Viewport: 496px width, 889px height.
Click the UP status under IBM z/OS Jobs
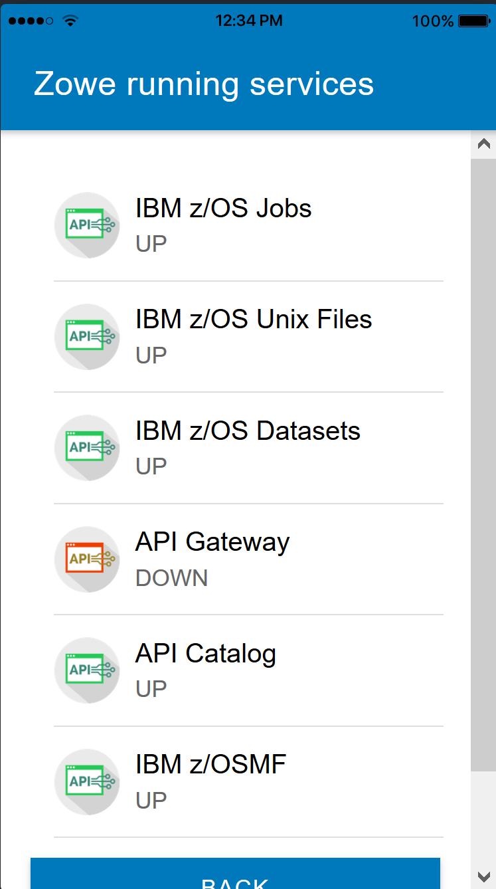[151, 244]
